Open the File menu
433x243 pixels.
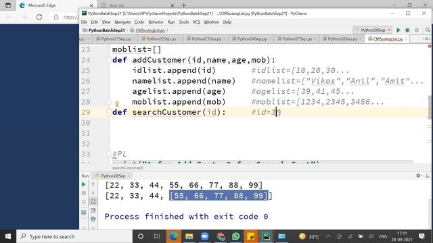(x=84, y=22)
